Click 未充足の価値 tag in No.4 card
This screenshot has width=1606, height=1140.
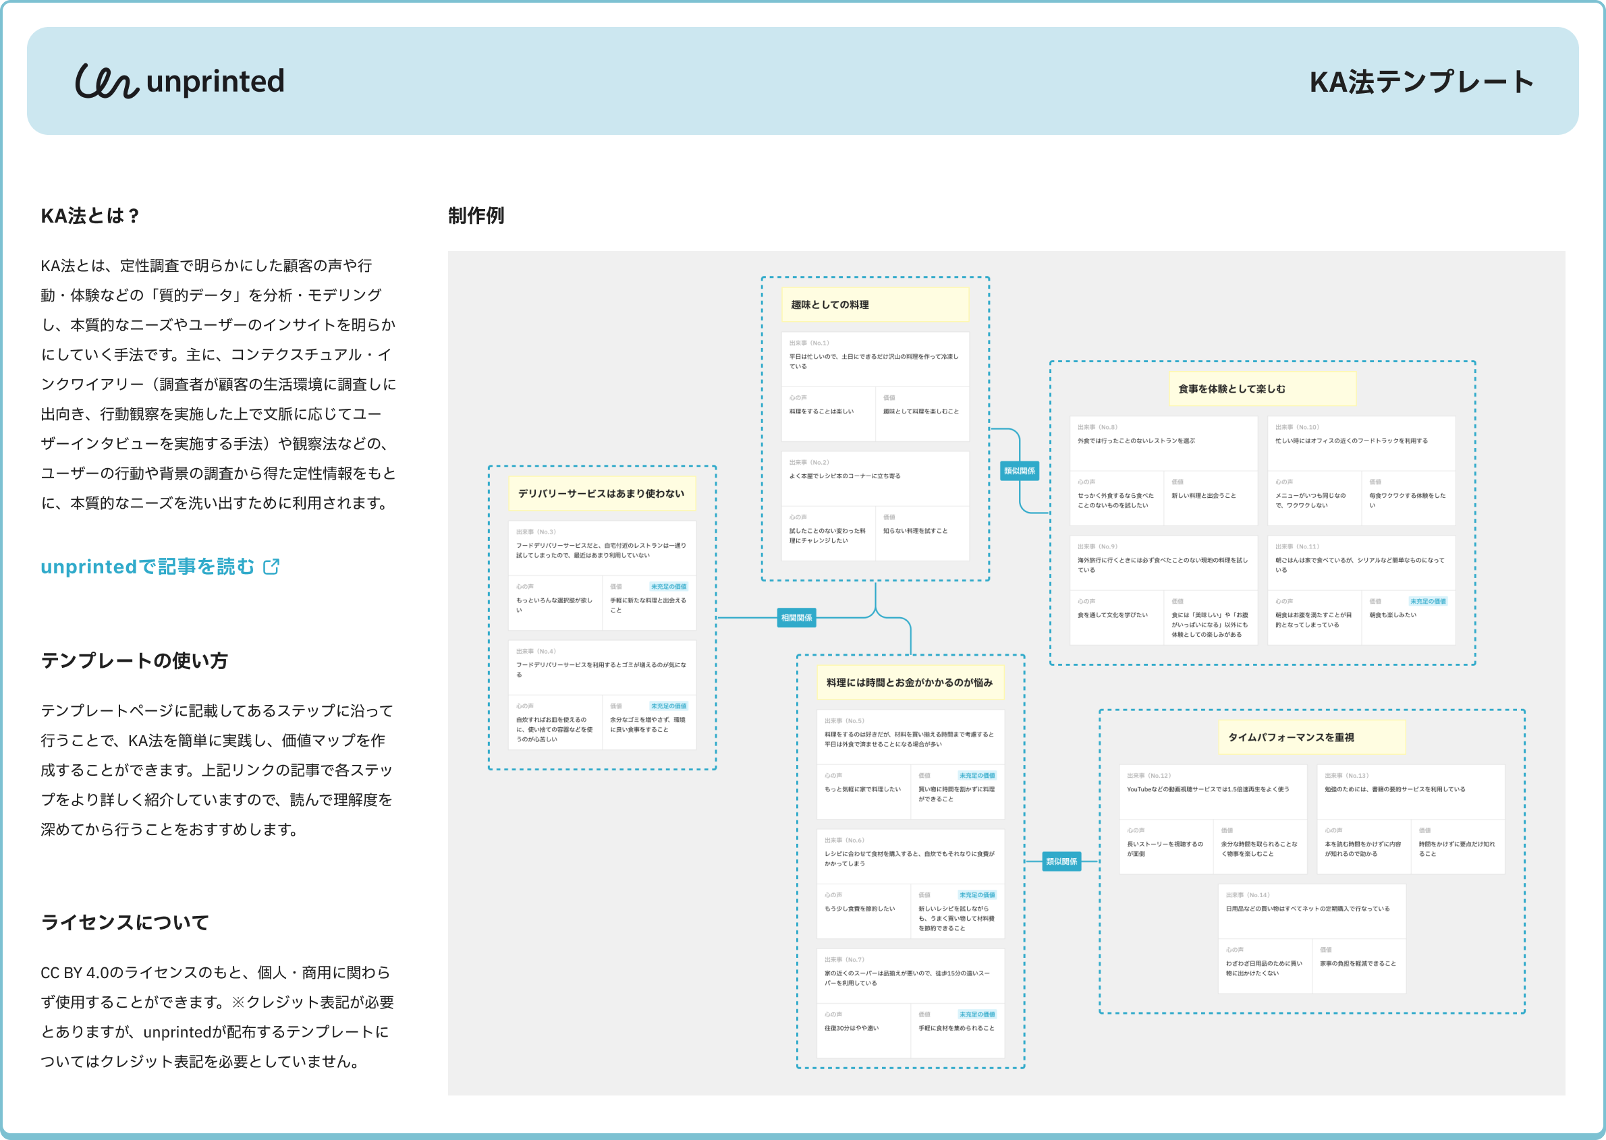668,706
